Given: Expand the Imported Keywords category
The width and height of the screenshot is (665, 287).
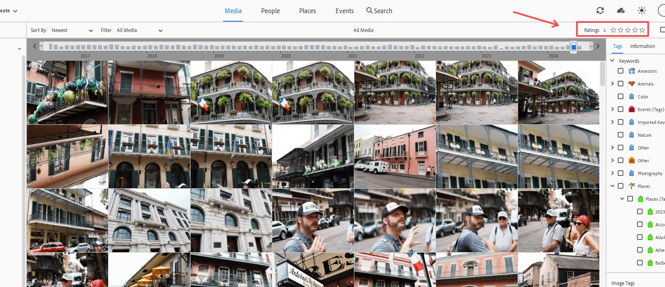Looking at the screenshot, I should click(x=612, y=122).
